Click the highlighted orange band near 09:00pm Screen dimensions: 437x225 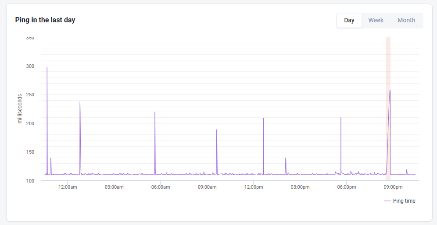point(388,109)
